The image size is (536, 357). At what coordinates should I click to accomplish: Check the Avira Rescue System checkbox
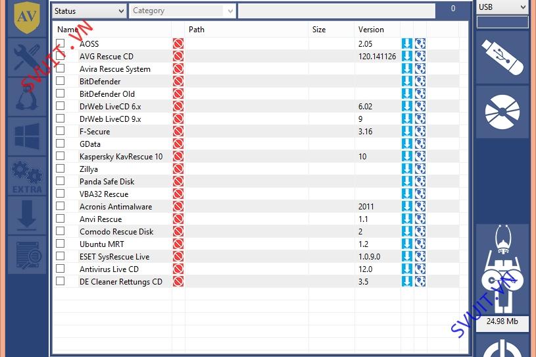click(x=60, y=68)
